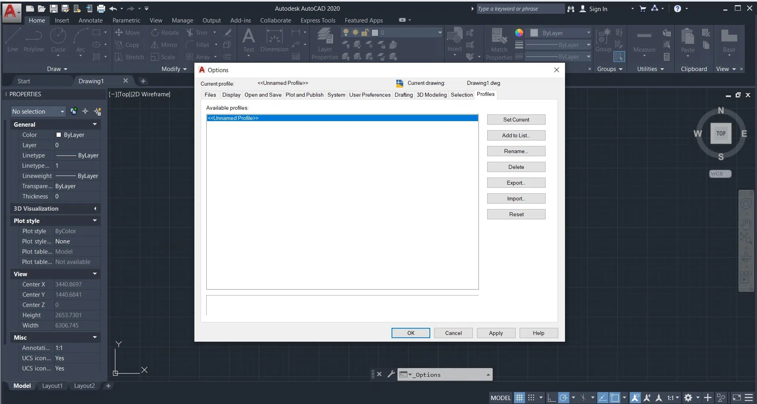Click the Export... button
Viewport: 757px width, 404px height.
pyautogui.click(x=516, y=183)
